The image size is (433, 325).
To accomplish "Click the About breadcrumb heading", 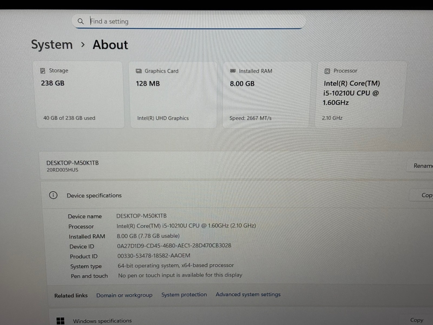I will [110, 45].
